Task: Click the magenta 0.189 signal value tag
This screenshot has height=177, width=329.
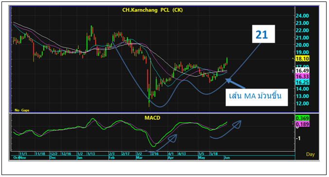Action: click(302, 124)
